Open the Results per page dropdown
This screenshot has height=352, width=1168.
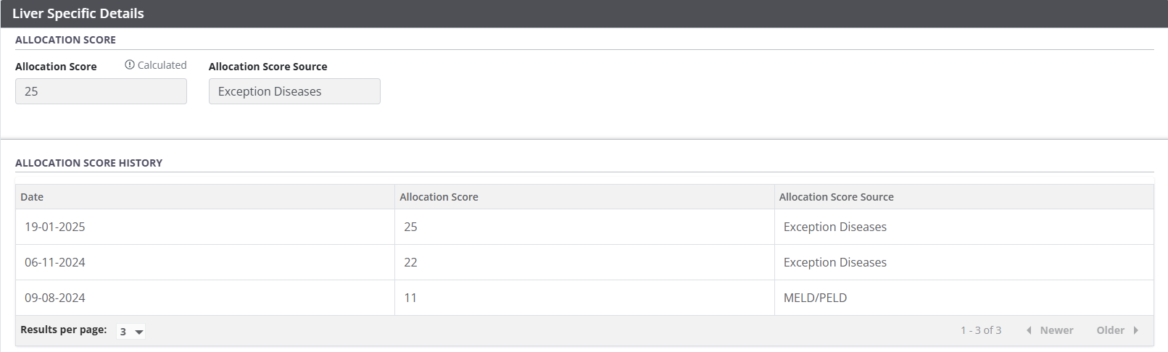(131, 332)
